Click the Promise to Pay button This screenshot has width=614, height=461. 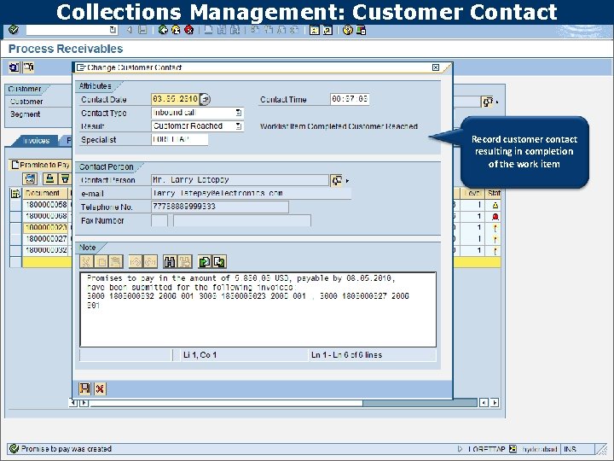pyautogui.click(x=40, y=165)
